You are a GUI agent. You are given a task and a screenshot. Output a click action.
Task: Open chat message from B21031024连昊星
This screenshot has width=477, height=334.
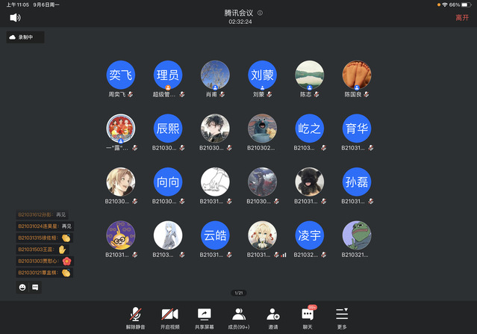45,226
